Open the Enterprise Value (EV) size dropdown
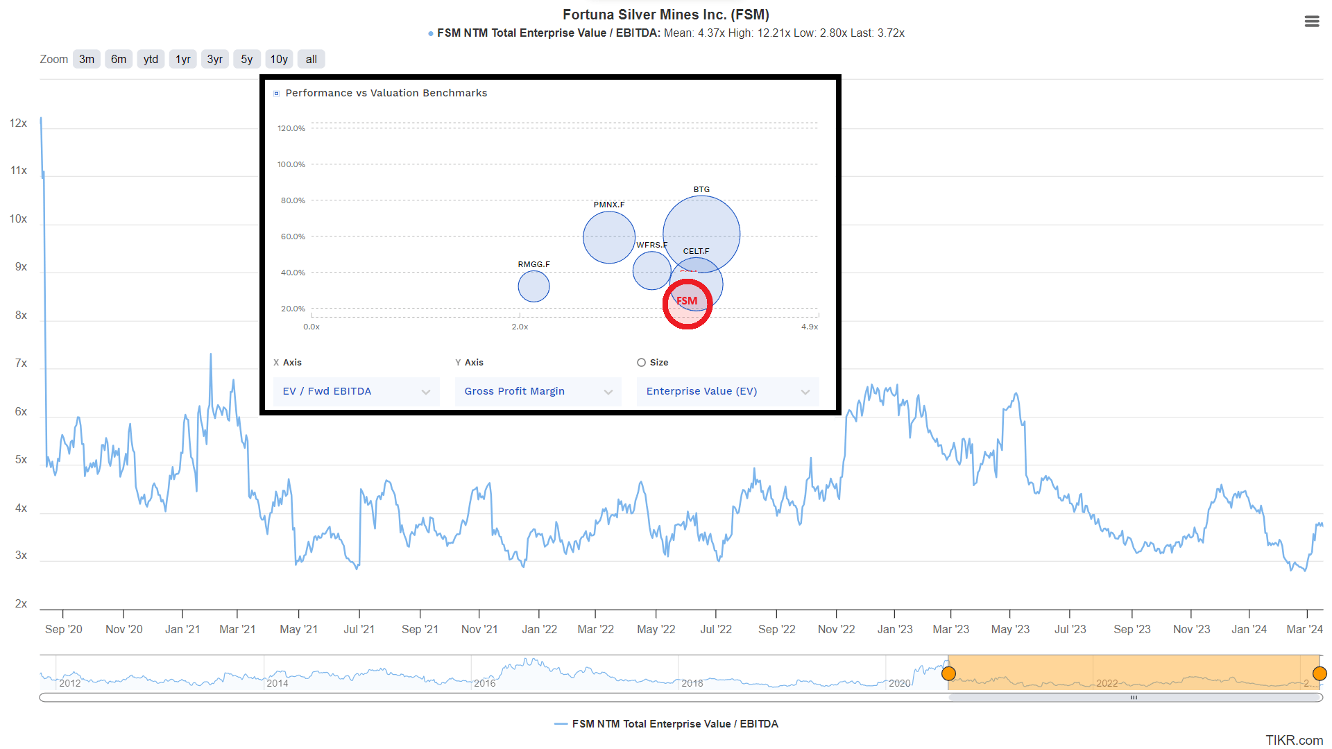This screenshot has height=749, width=1332. [x=727, y=391]
